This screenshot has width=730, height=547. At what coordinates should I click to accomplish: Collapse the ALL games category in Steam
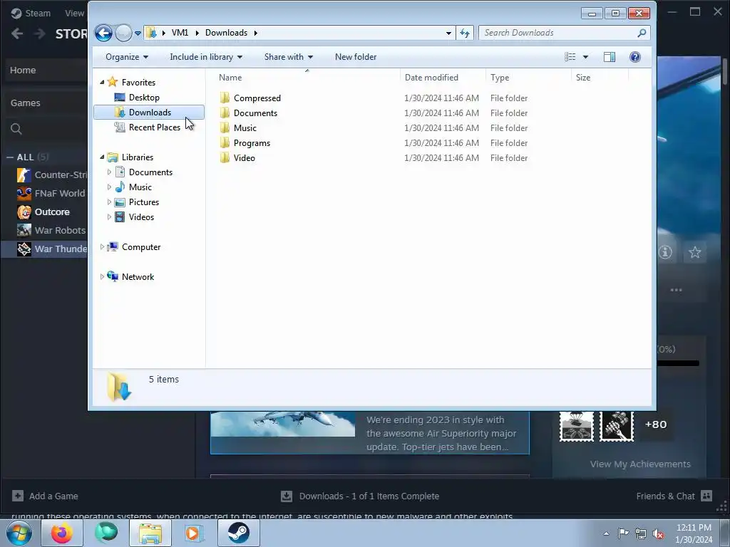tap(10, 157)
